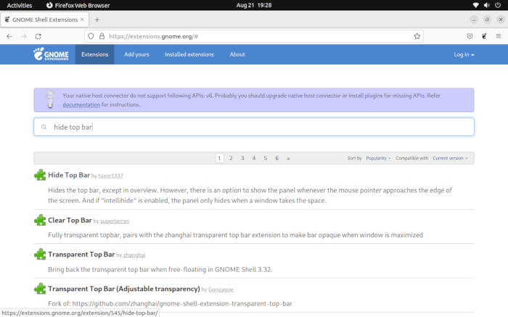Open the clock showing Aug 21 19:28
The height and width of the screenshot is (317, 508).
pos(254,5)
